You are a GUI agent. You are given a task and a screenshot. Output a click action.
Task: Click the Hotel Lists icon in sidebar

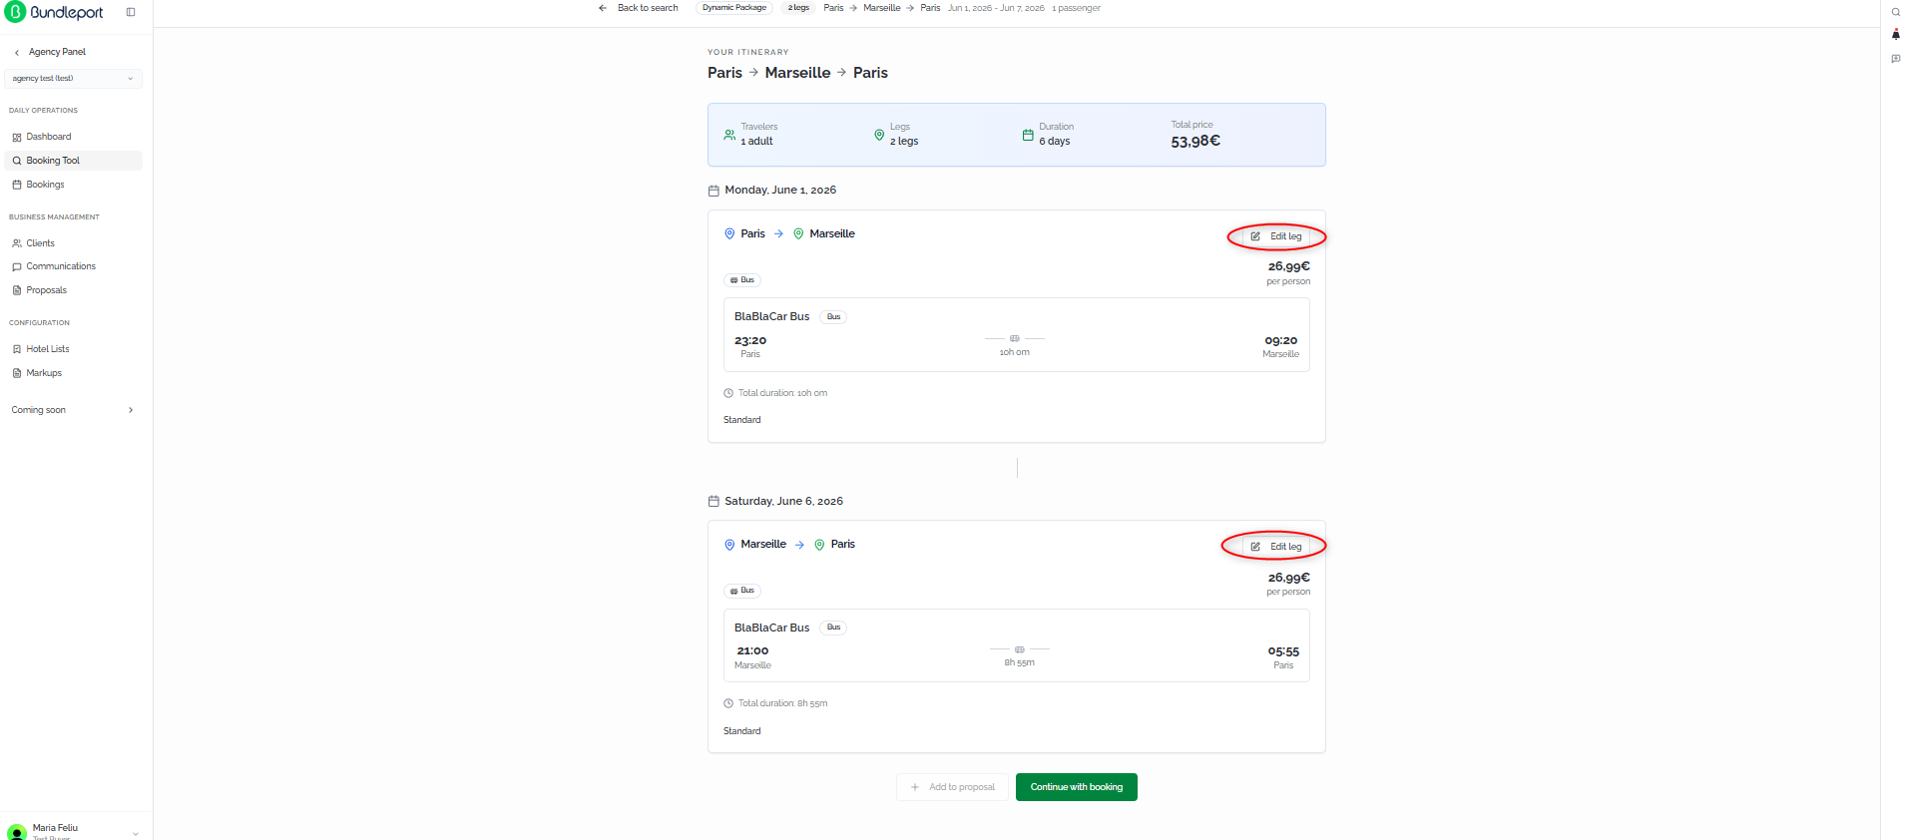pos(17,349)
